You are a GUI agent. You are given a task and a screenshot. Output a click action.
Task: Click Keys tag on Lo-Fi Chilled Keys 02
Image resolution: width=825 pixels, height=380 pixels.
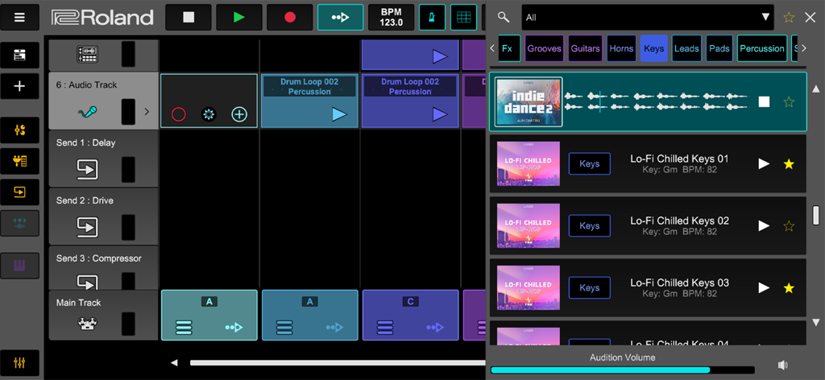(x=589, y=226)
